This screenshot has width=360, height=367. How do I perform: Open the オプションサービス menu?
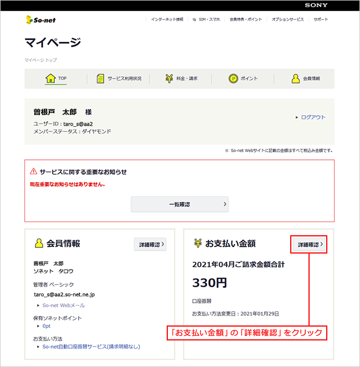tap(287, 19)
